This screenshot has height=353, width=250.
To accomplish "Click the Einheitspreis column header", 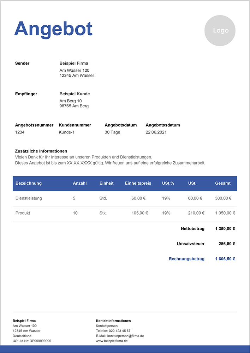I will pyautogui.click(x=138, y=183).
